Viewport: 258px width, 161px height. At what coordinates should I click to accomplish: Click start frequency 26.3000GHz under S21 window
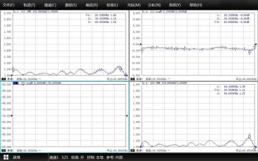(x=27, y=150)
